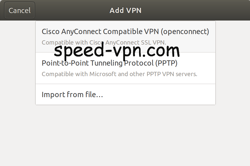The image size is (250, 166).
Task: Click the word "Cisco" in first option
Action: [x=50, y=32]
